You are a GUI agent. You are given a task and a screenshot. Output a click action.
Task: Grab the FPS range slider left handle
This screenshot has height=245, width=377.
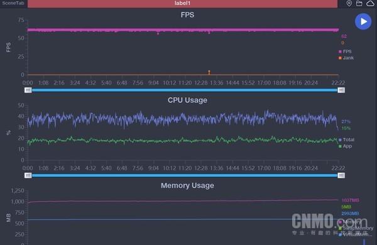pyautogui.click(x=28, y=90)
